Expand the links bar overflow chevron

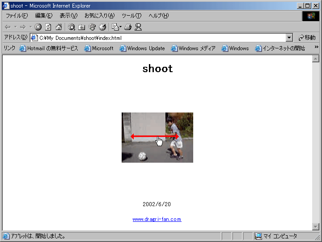pos(316,47)
